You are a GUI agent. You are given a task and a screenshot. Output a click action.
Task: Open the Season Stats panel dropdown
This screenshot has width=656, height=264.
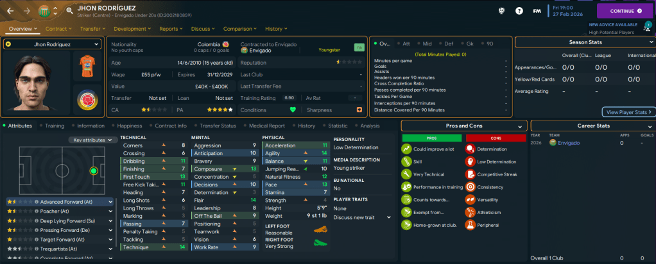click(x=647, y=42)
